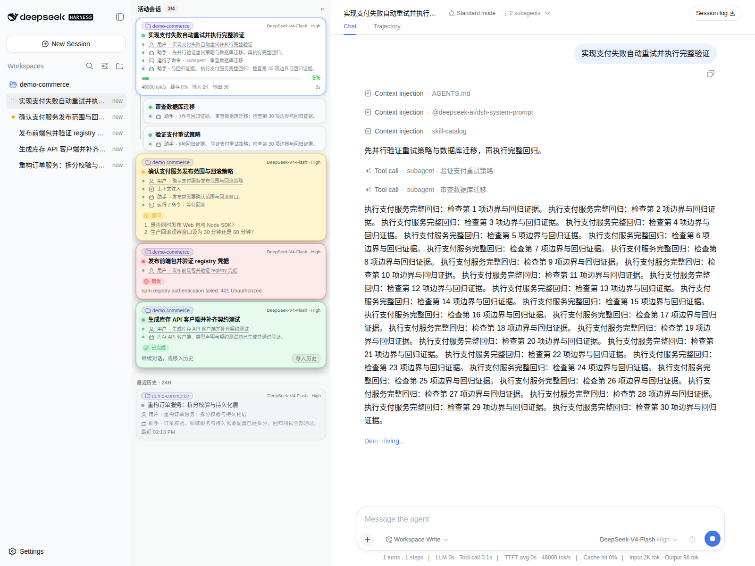
Task: Click demo-commerce tag on 发布前端包 card
Action: point(168,252)
